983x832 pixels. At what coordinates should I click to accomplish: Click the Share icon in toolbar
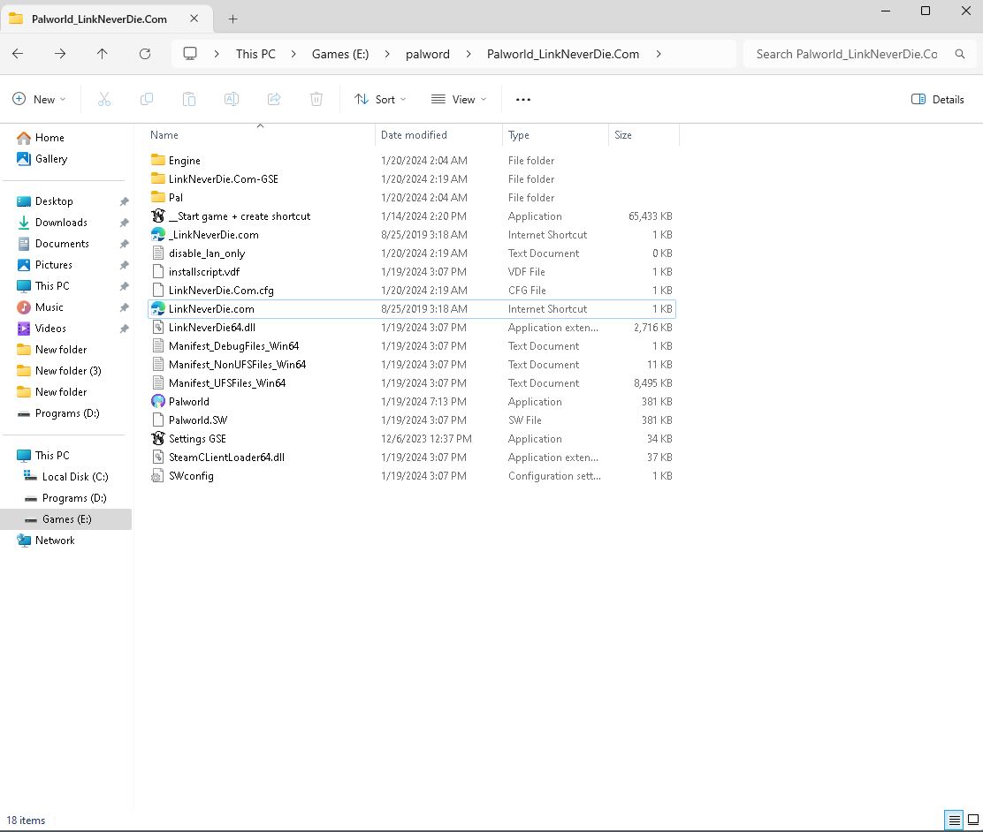click(x=274, y=100)
